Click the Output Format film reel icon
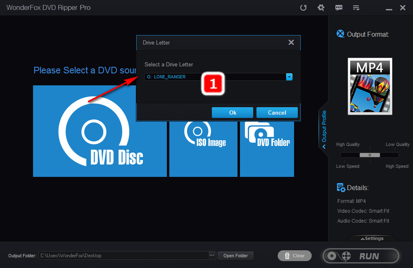413x268 pixels. pos(340,34)
